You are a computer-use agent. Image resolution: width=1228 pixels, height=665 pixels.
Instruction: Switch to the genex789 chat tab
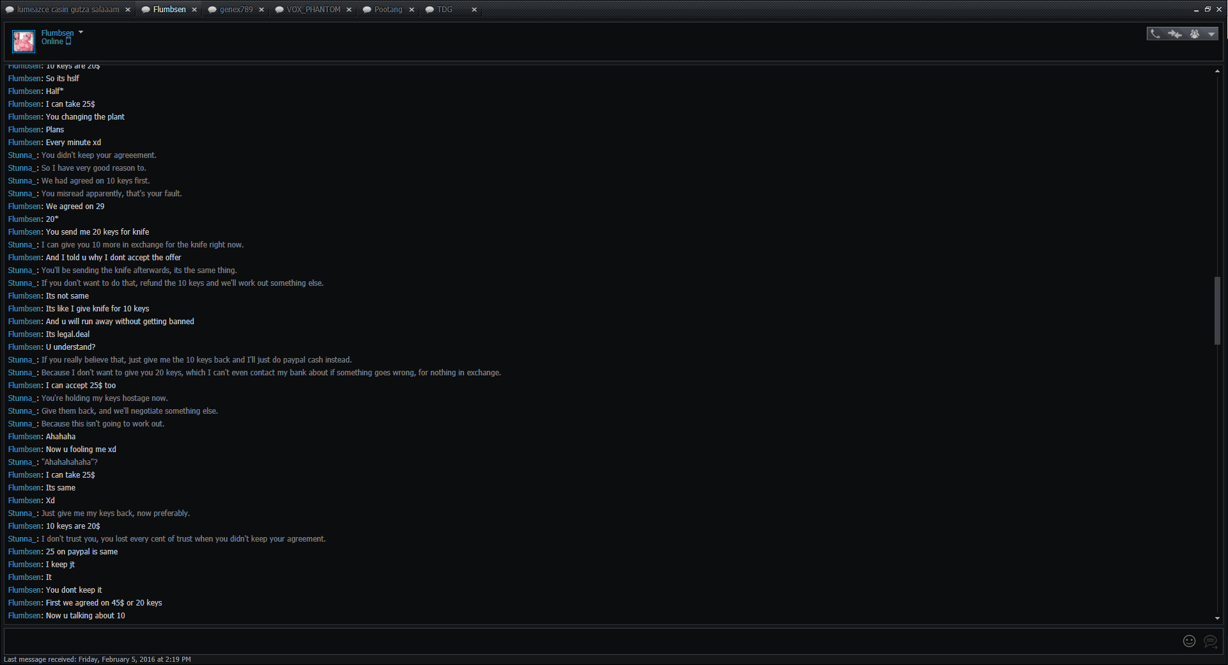[x=236, y=10]
